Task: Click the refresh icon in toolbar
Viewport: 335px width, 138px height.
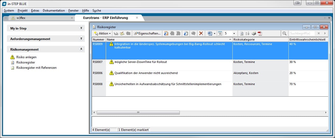Action: (x=242, y=33)
